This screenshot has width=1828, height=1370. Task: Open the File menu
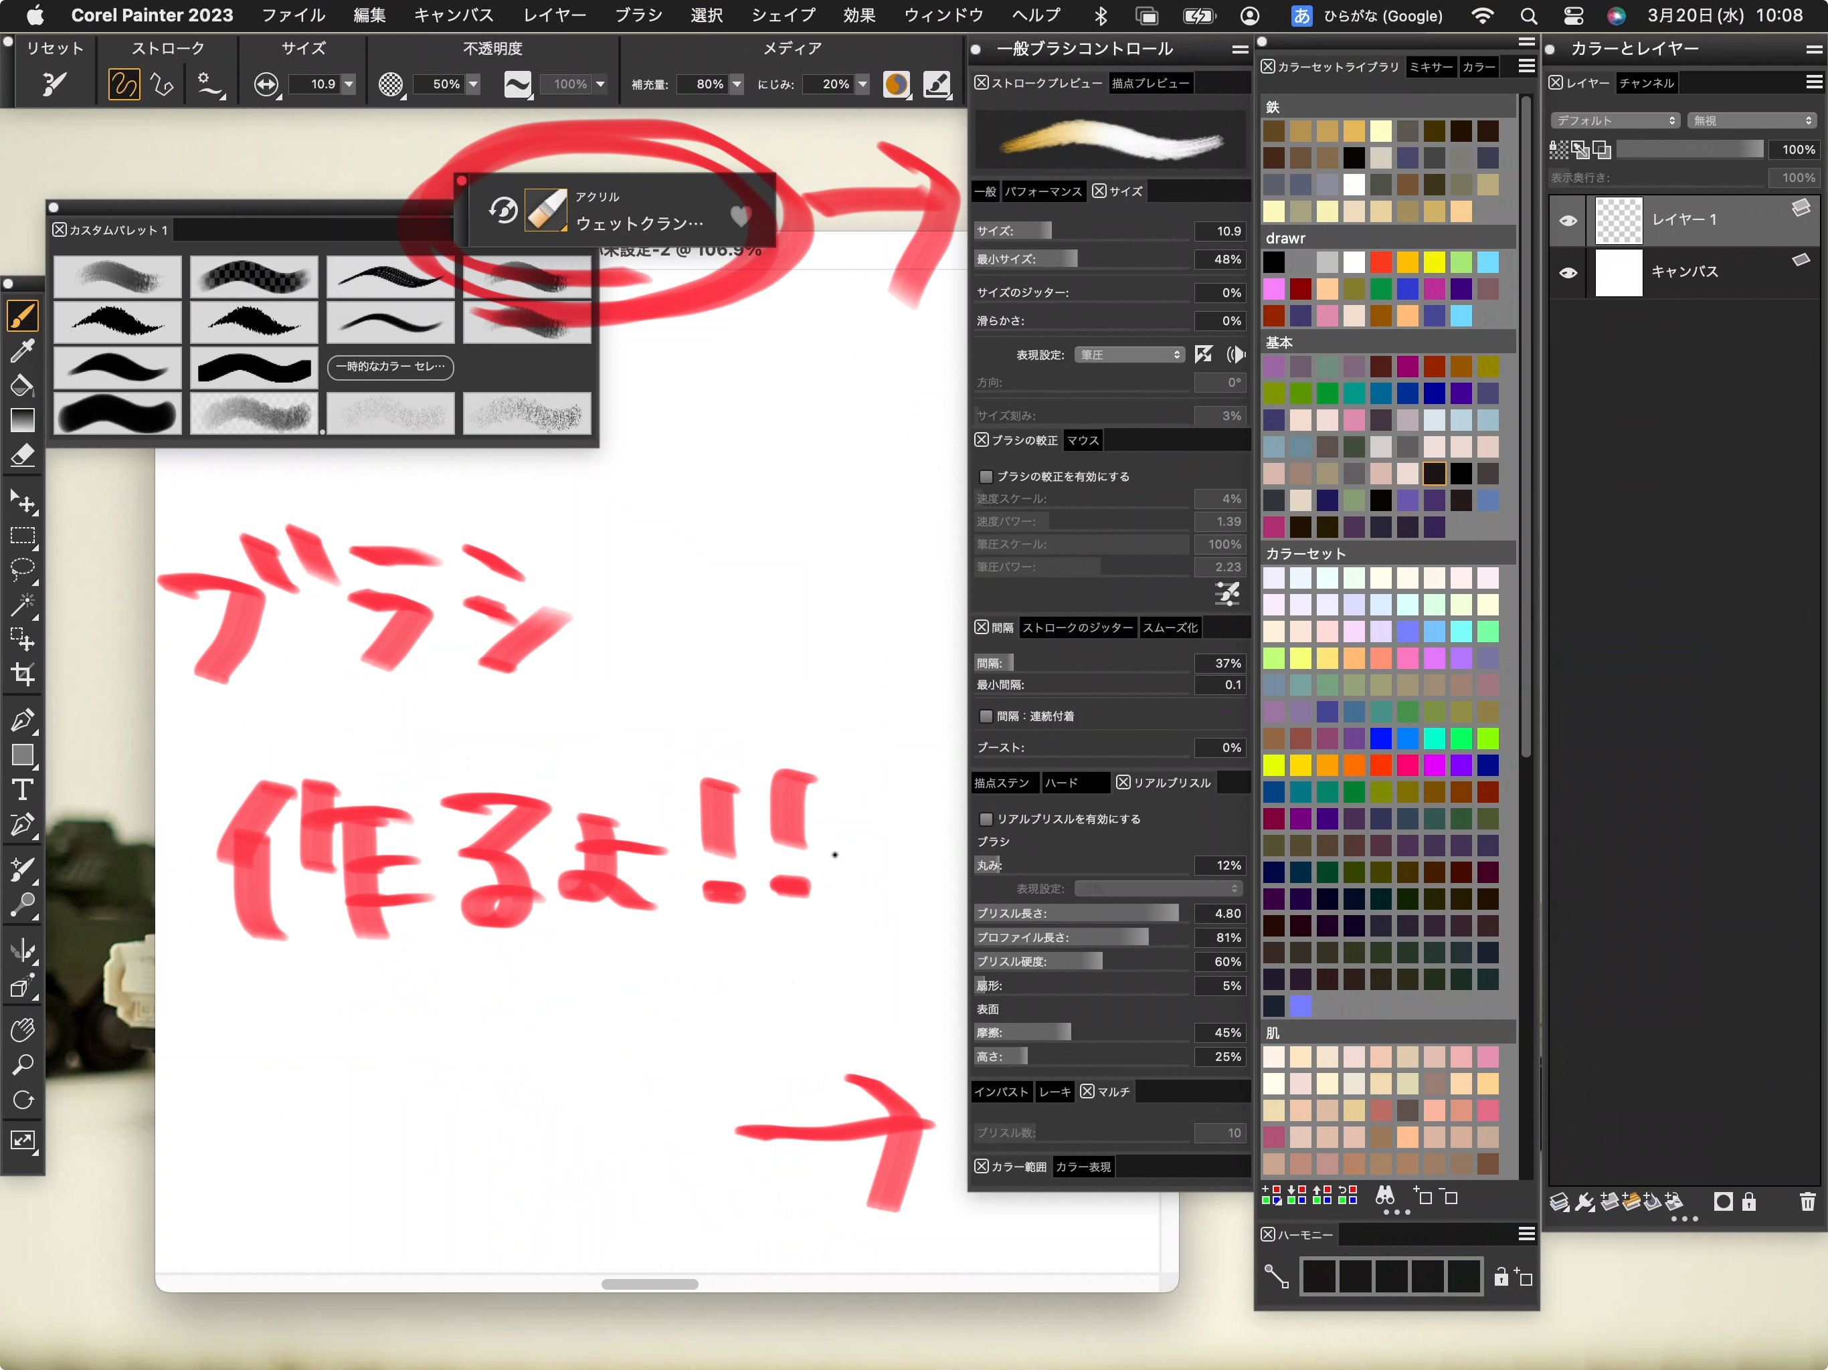(293, 15)
